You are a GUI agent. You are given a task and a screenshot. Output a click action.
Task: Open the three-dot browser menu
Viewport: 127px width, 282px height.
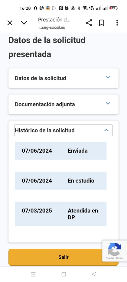tap(117, 23)
